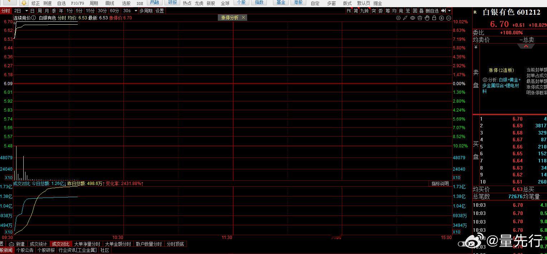Click the 研报 toolbar button

point(173,3)
